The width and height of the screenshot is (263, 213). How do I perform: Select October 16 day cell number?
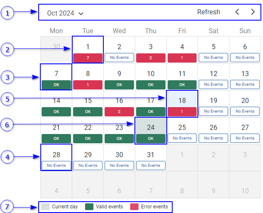tap(119, 100)
